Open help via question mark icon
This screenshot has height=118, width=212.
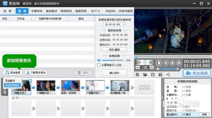pyautogui.click(x=160, y=75)
